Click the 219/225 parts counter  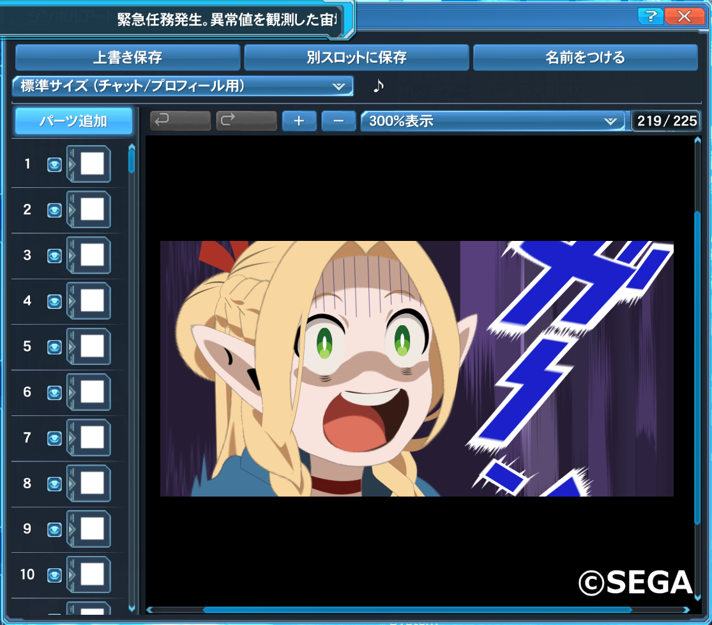(667, 121)
